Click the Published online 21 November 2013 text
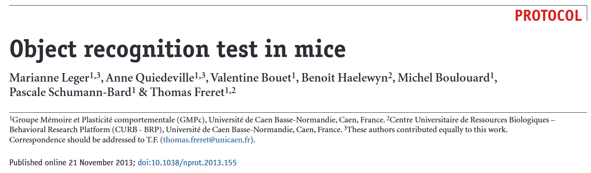 coord(72,163)
